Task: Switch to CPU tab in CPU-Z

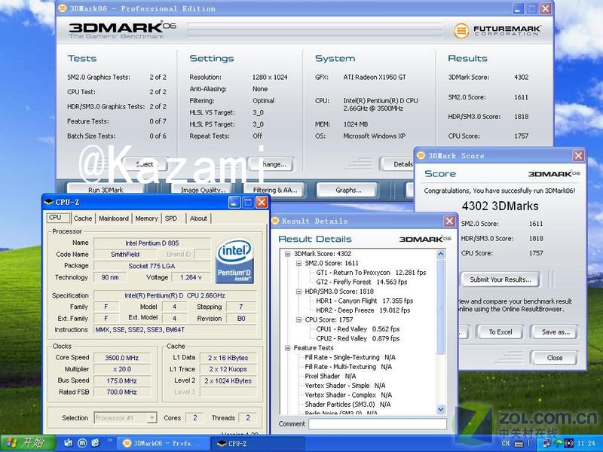Action: [x=58, y=218]
